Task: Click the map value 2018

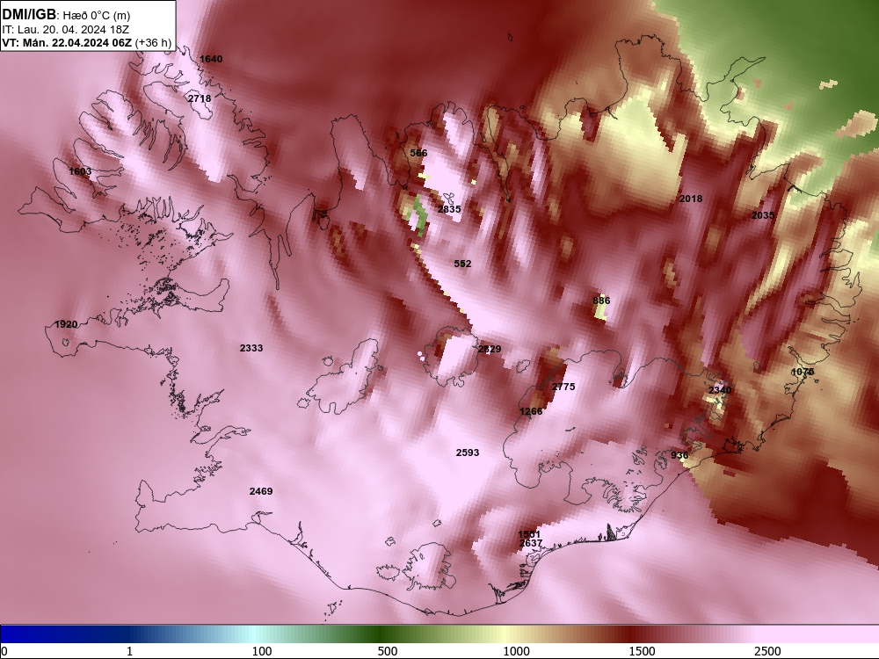Action: click(x=691, y=199)
